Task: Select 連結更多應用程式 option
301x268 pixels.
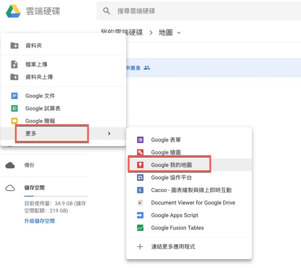Action: (x=189, y=247)
